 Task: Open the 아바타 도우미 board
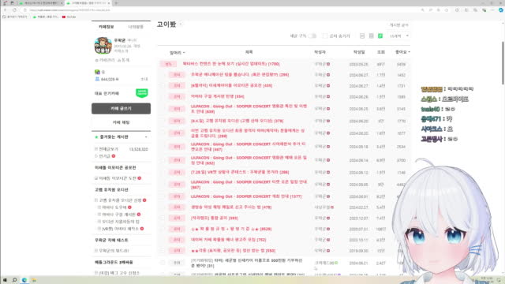pyautogui.click(x=114, y=207)
